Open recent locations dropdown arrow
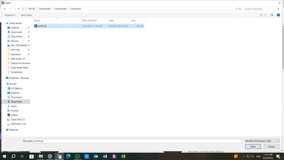 pos(15,9)
